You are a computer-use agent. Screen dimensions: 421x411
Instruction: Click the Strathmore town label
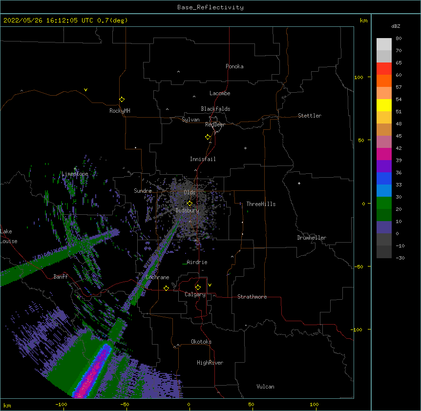coord(252,297)
